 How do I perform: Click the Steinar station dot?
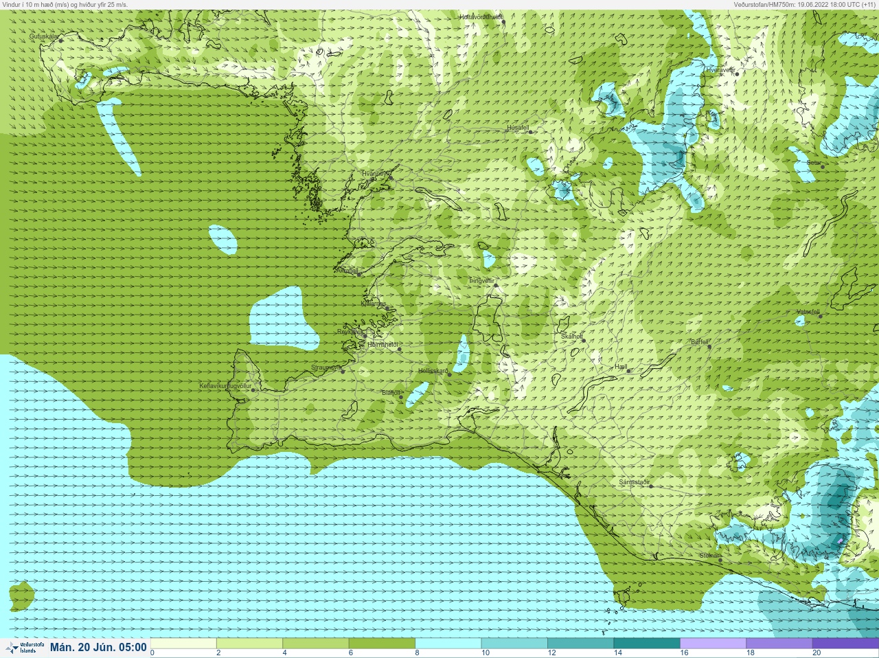[720, 560]
